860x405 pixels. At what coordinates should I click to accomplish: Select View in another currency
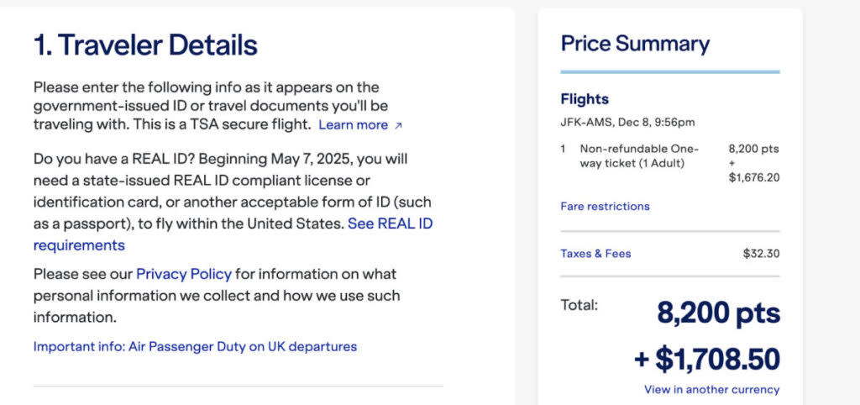pyautogui.click(x=711, y=389)
